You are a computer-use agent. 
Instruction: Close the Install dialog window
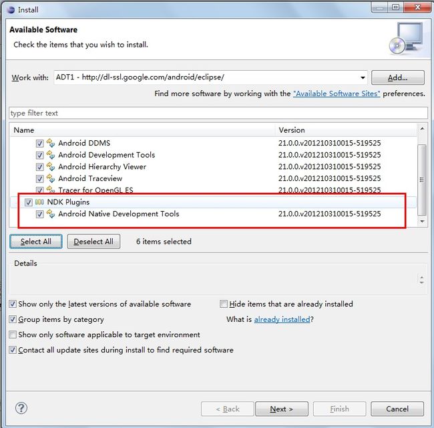coord(417,7)
